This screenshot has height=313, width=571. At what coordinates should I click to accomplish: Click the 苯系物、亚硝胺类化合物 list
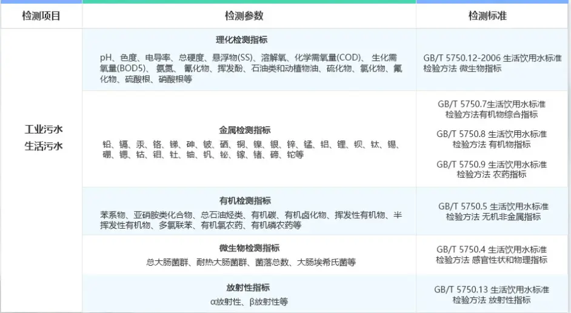(251, 220)
